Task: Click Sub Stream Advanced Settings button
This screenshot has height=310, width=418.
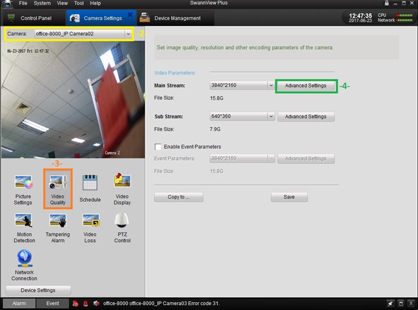Action: click(306, 117)
